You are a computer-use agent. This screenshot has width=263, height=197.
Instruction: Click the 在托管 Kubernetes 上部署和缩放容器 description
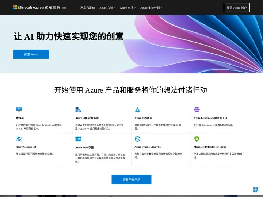coord(213,125)
